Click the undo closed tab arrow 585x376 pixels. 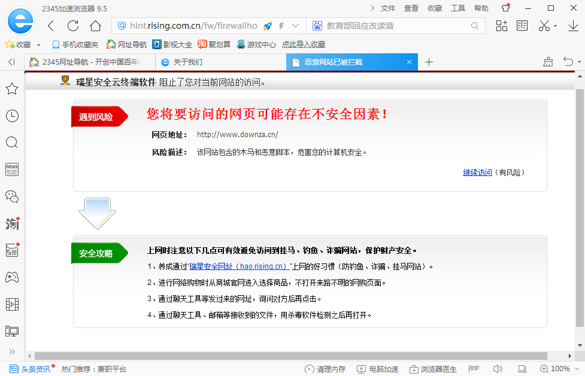point(568,62)
